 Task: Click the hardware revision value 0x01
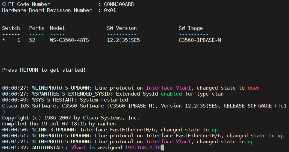(x=110, y=10)
